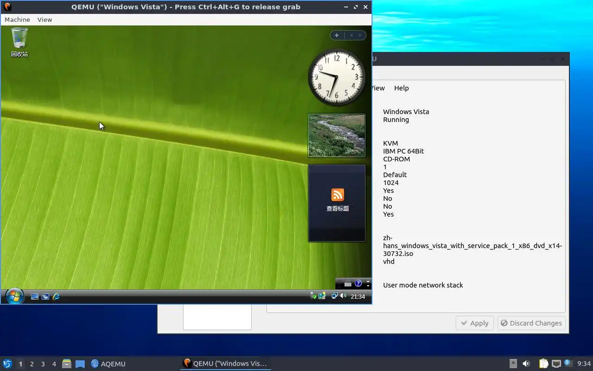
Task: Click the Vista tray volume speaker icon
Action: (x=343, y=296)
